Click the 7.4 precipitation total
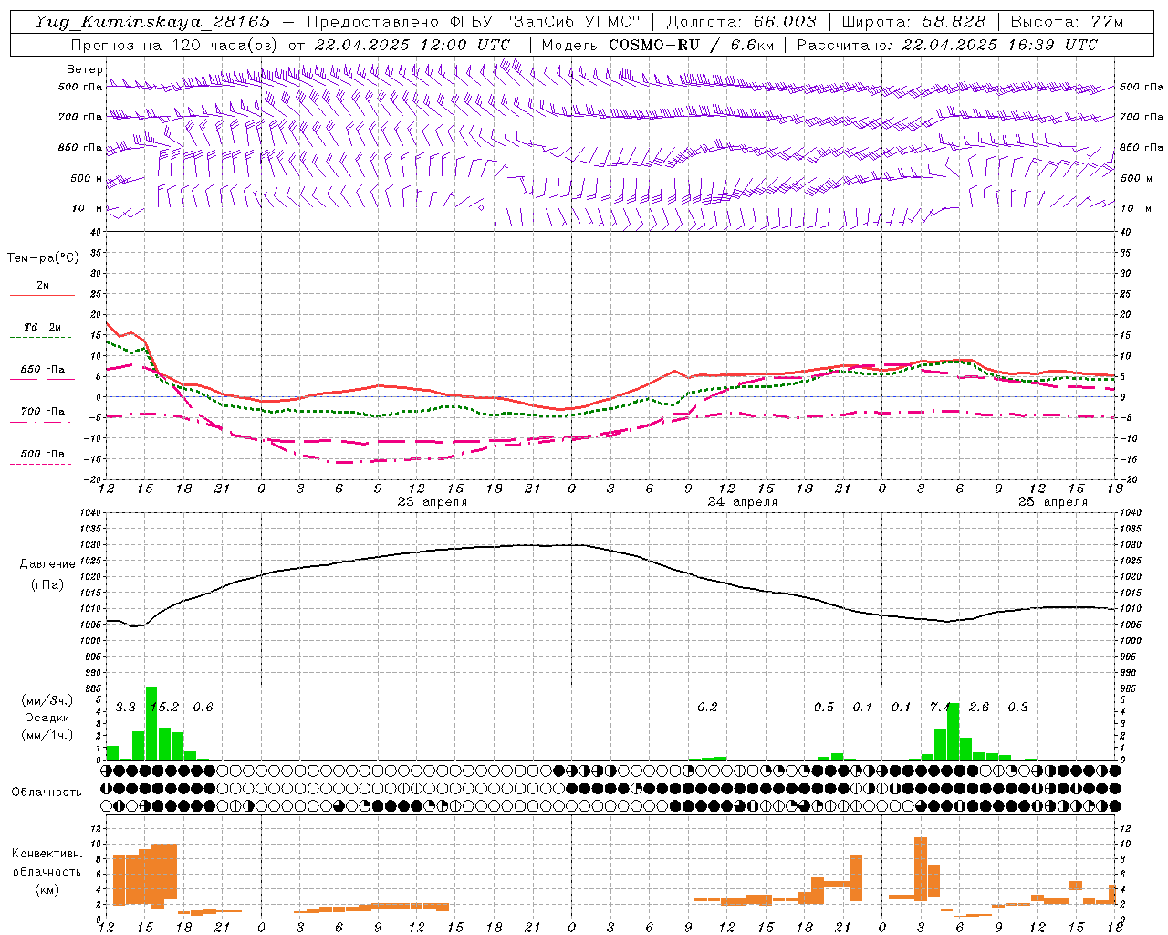Screen dimensions: 1168x935 pyautogui.click(x=940, y=708)
